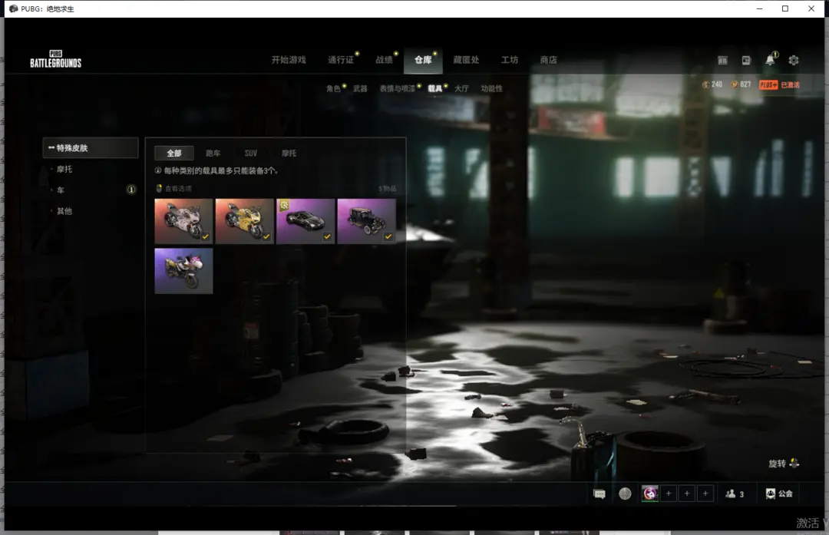The image size is (829, 535).
Task: Select the vintage black car skin thumbnail
Action: coord(366,221)
